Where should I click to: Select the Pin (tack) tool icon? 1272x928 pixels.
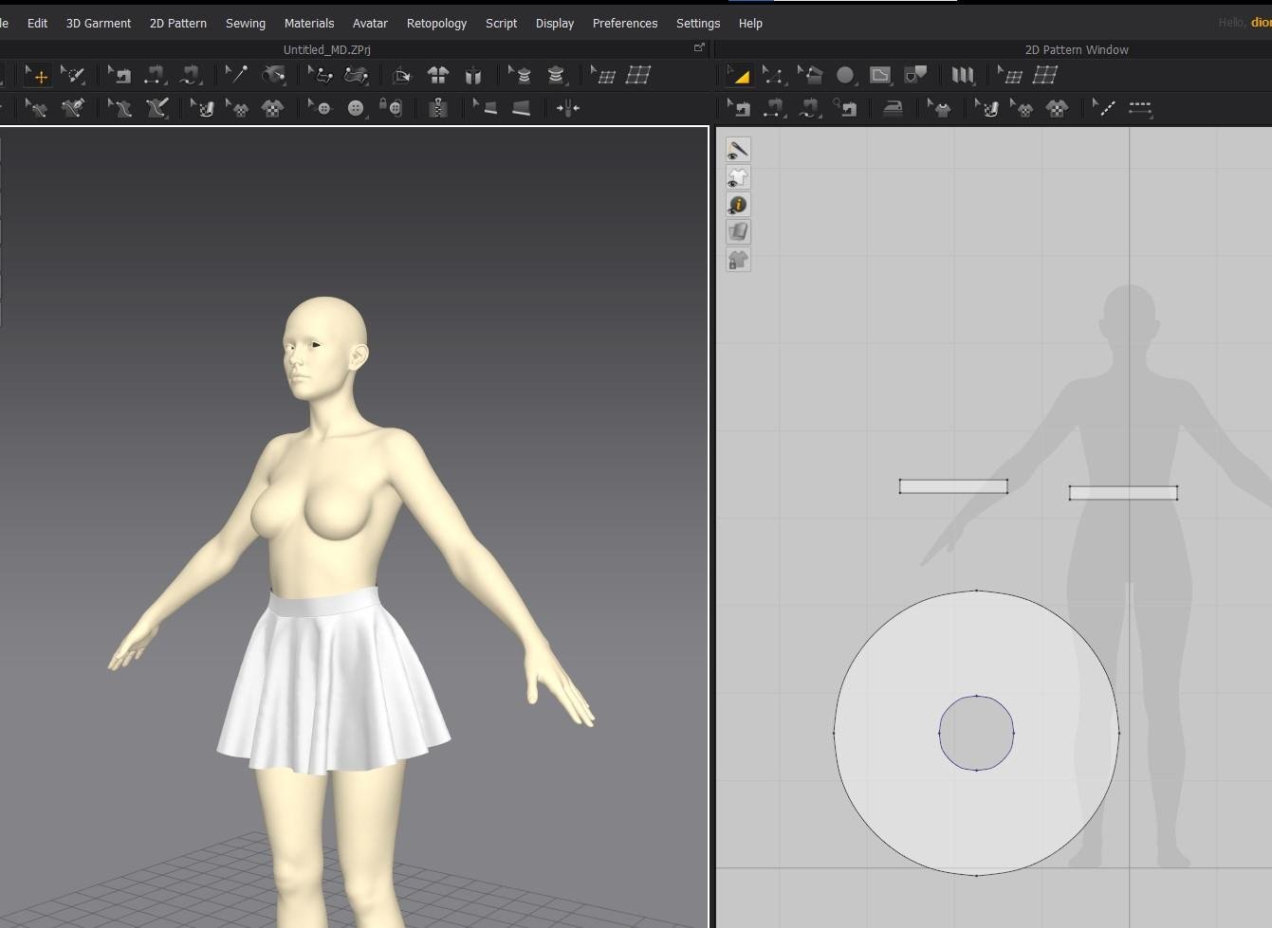[x=236, y=76]
